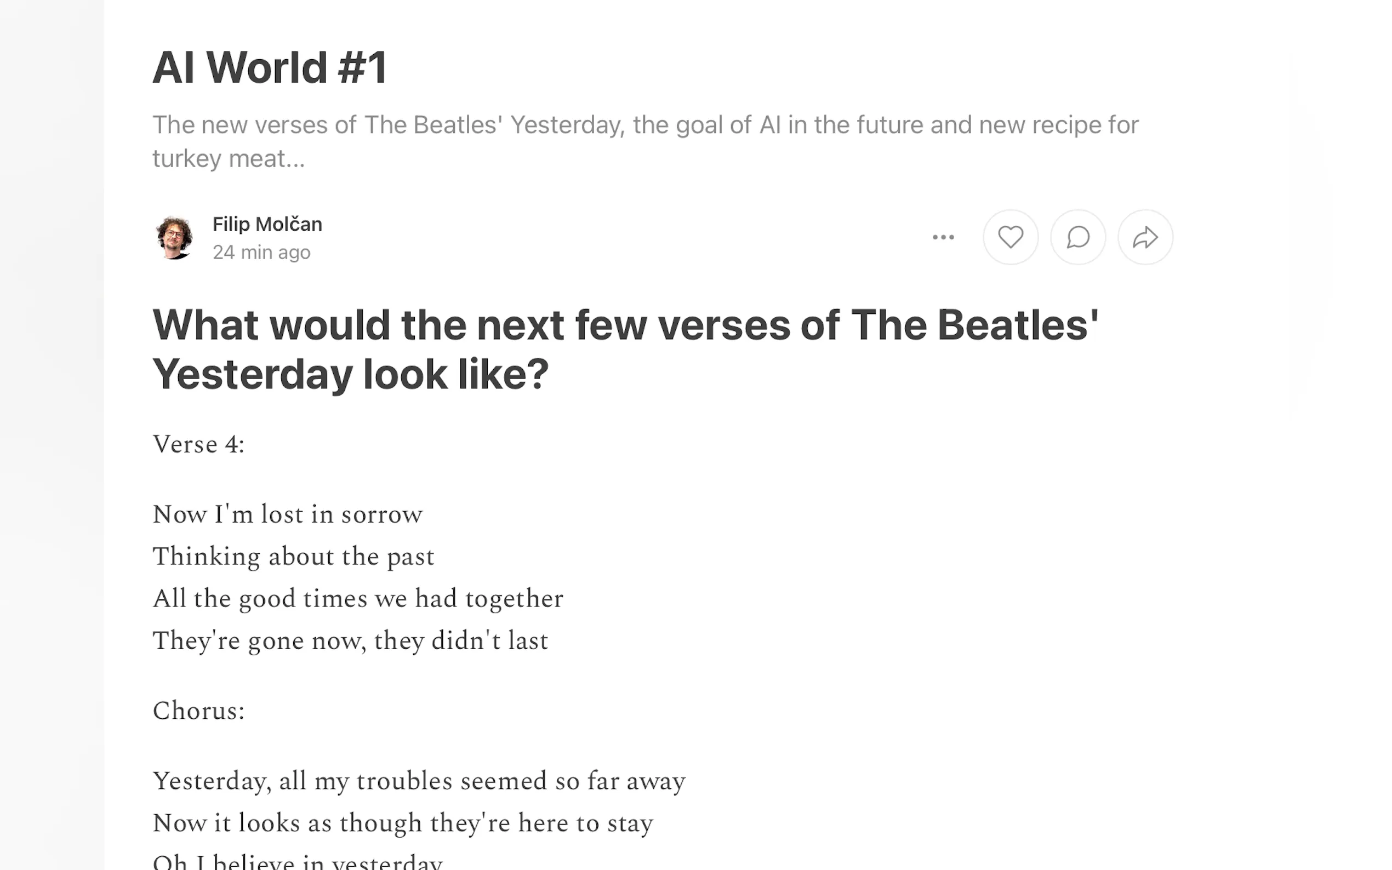Click the "Verse 4:" label
This screenshot has height=870, width=1392.
tap(198, 444)
